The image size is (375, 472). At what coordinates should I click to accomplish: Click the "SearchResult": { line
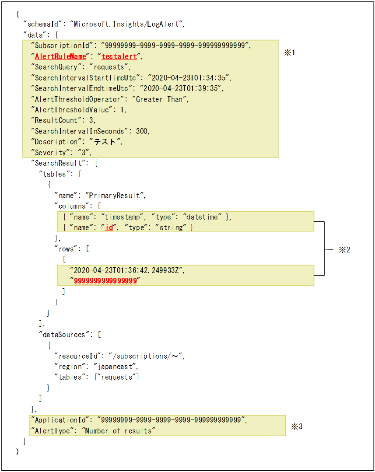point(64,163)
